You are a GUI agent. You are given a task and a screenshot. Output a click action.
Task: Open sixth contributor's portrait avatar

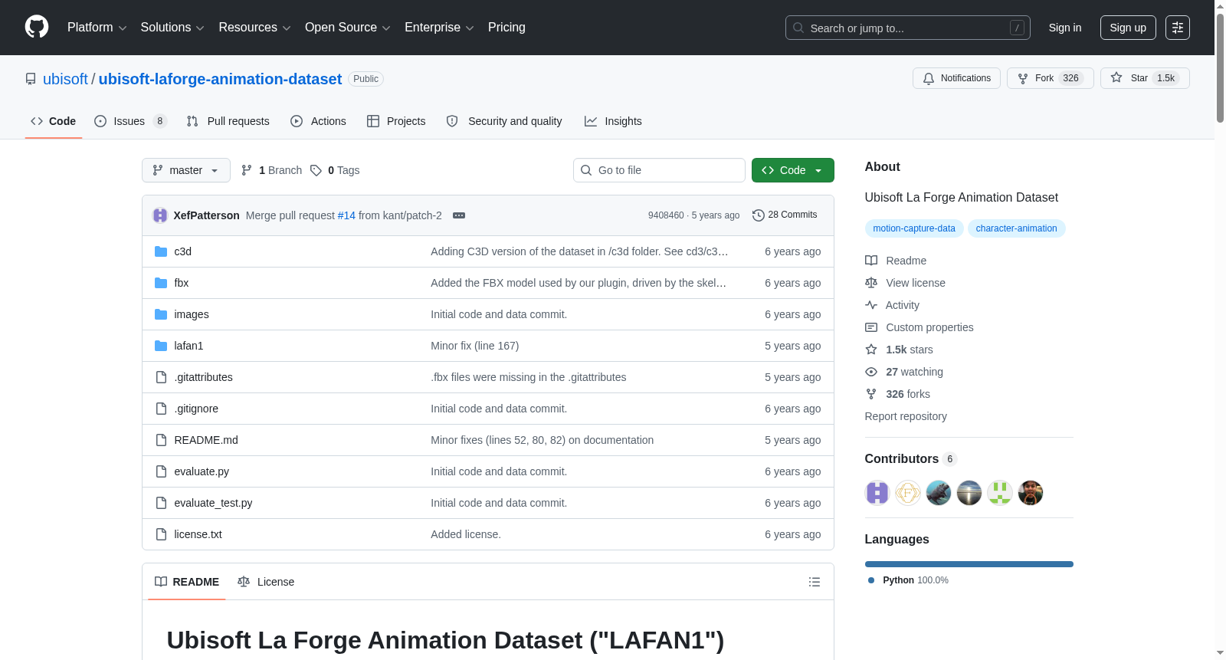pyautogui.click(x=1031, y=493)
